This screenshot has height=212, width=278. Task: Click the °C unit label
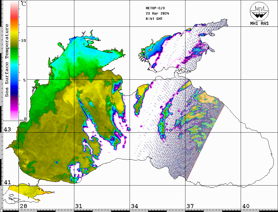pos(23,3)
